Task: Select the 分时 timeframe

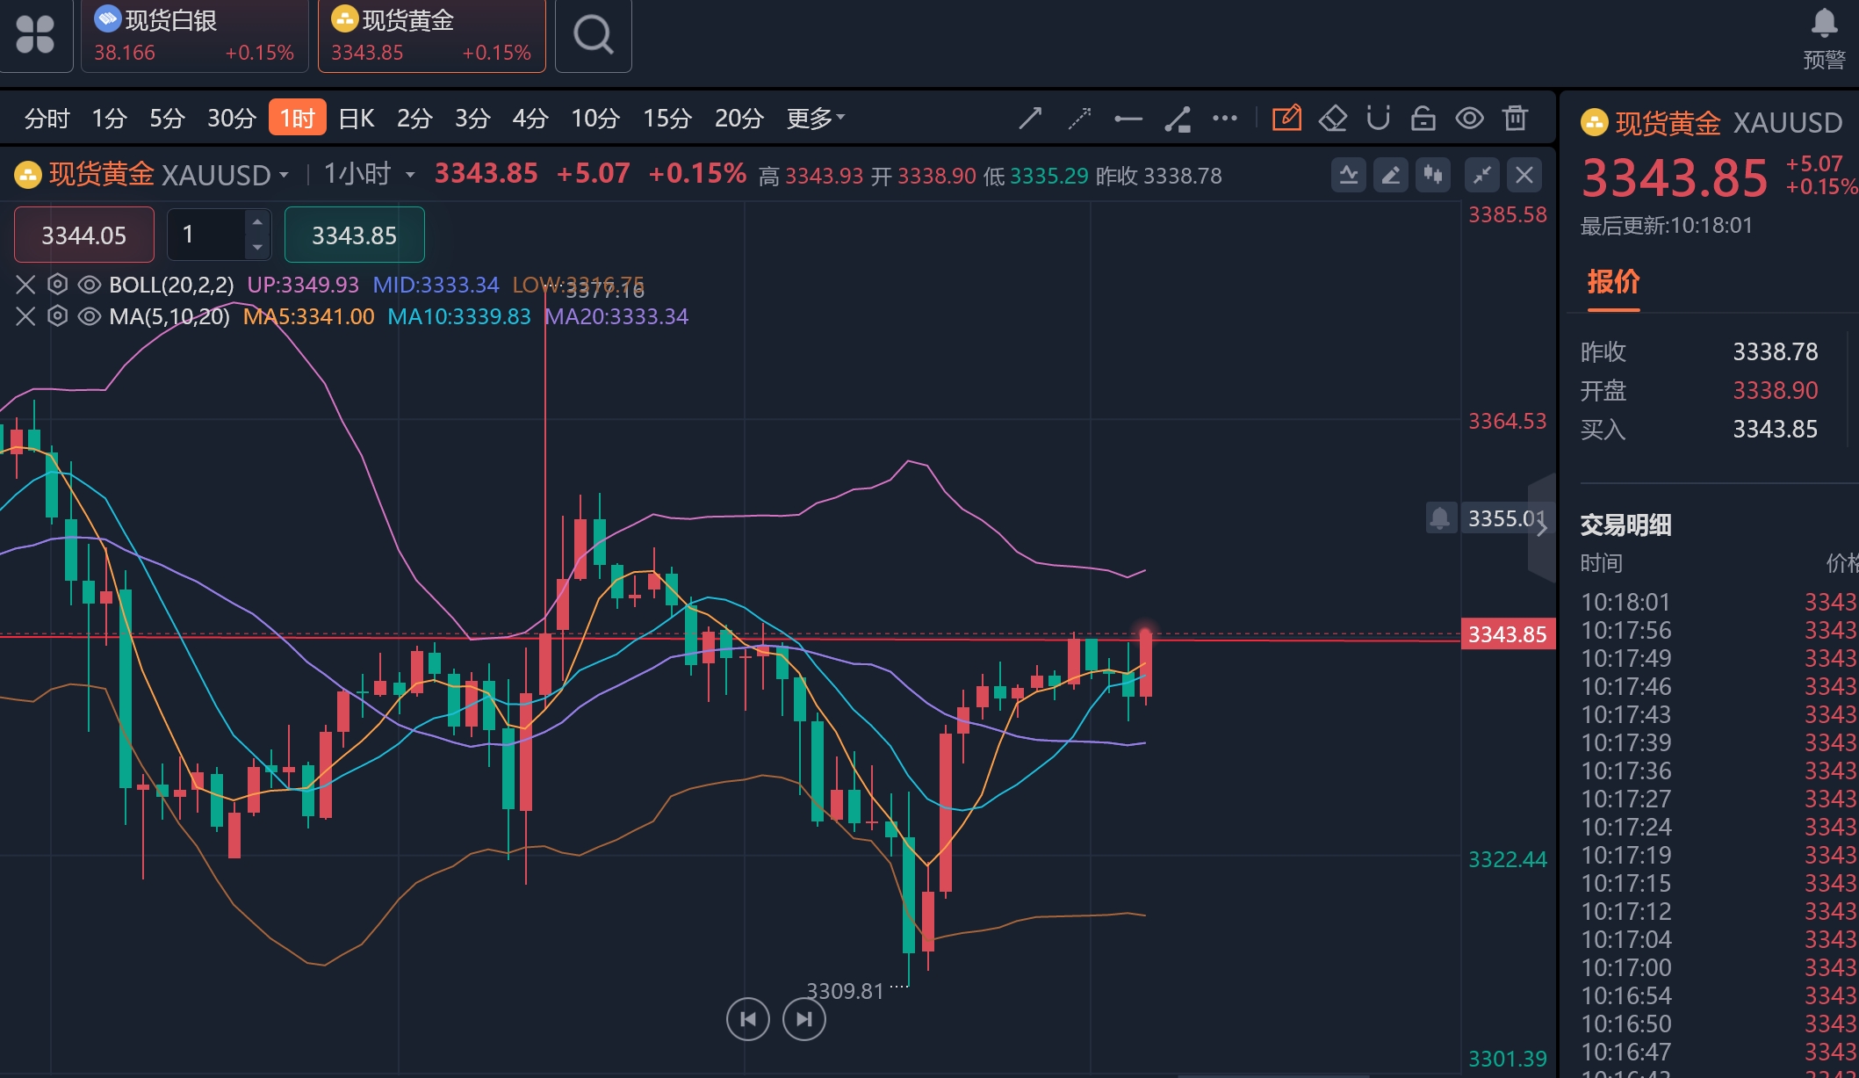Action: click(47, 118)
